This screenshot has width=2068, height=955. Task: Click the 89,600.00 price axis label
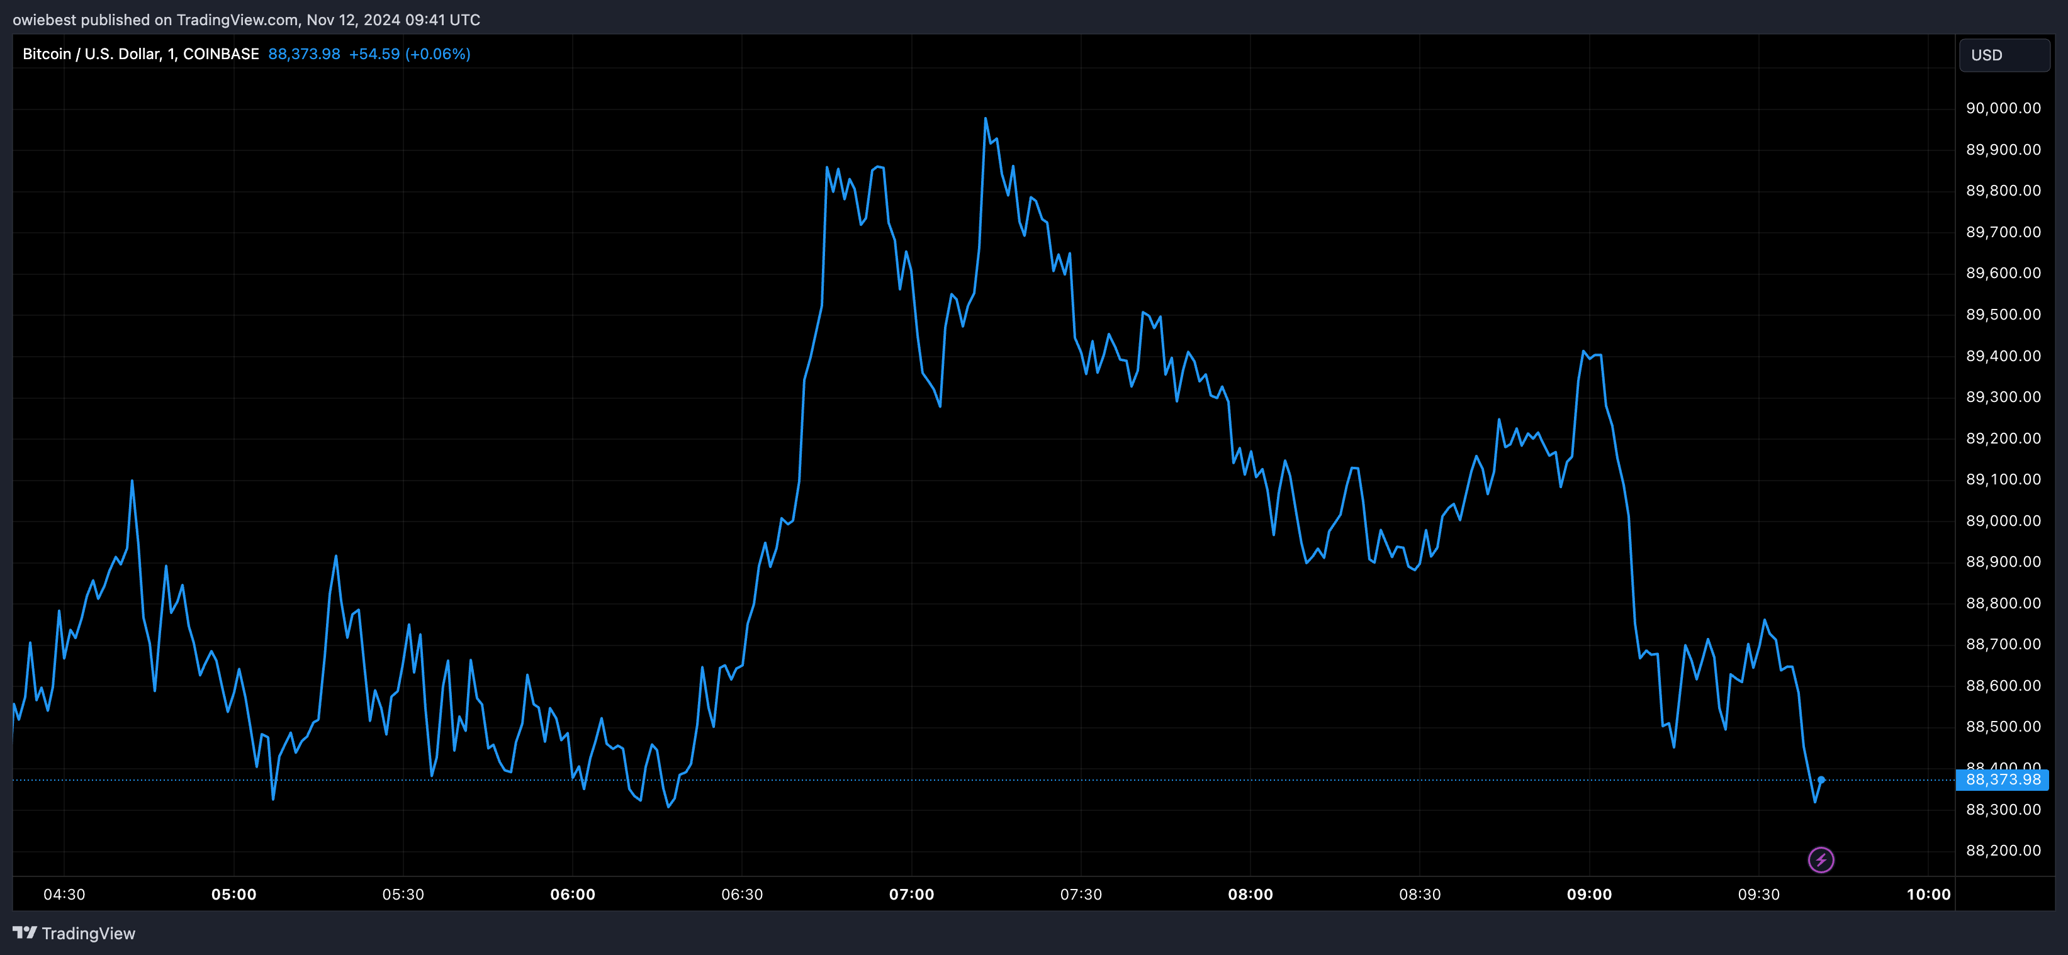[x=2003, y=273]
